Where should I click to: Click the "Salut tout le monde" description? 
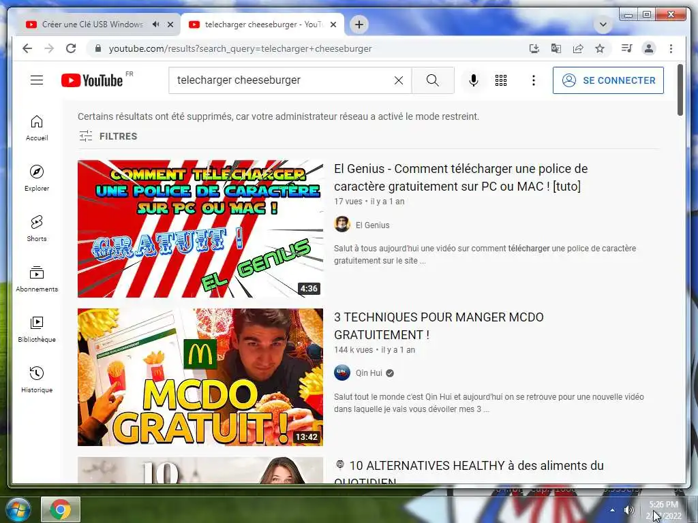489,402
